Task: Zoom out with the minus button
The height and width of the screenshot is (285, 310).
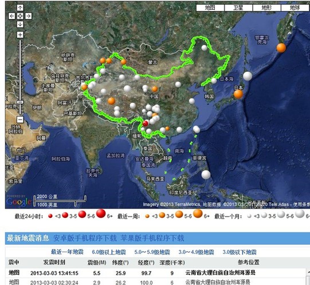Action: (x=20, y=119)
